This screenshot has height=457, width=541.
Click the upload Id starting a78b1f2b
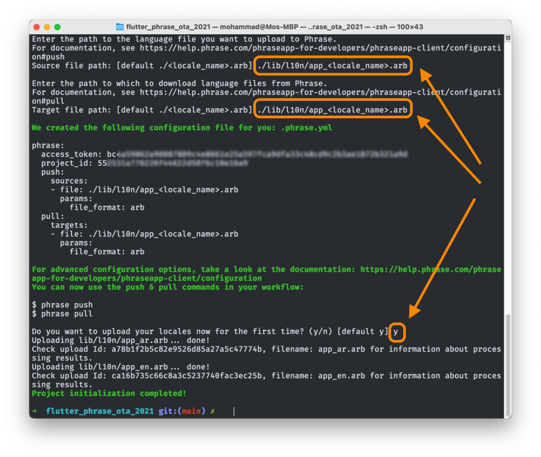tap(186, 349)
